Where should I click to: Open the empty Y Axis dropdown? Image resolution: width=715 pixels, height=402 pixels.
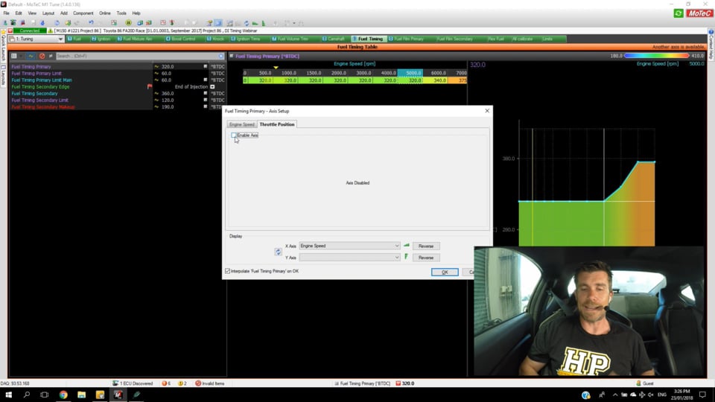tap(349, 258)
